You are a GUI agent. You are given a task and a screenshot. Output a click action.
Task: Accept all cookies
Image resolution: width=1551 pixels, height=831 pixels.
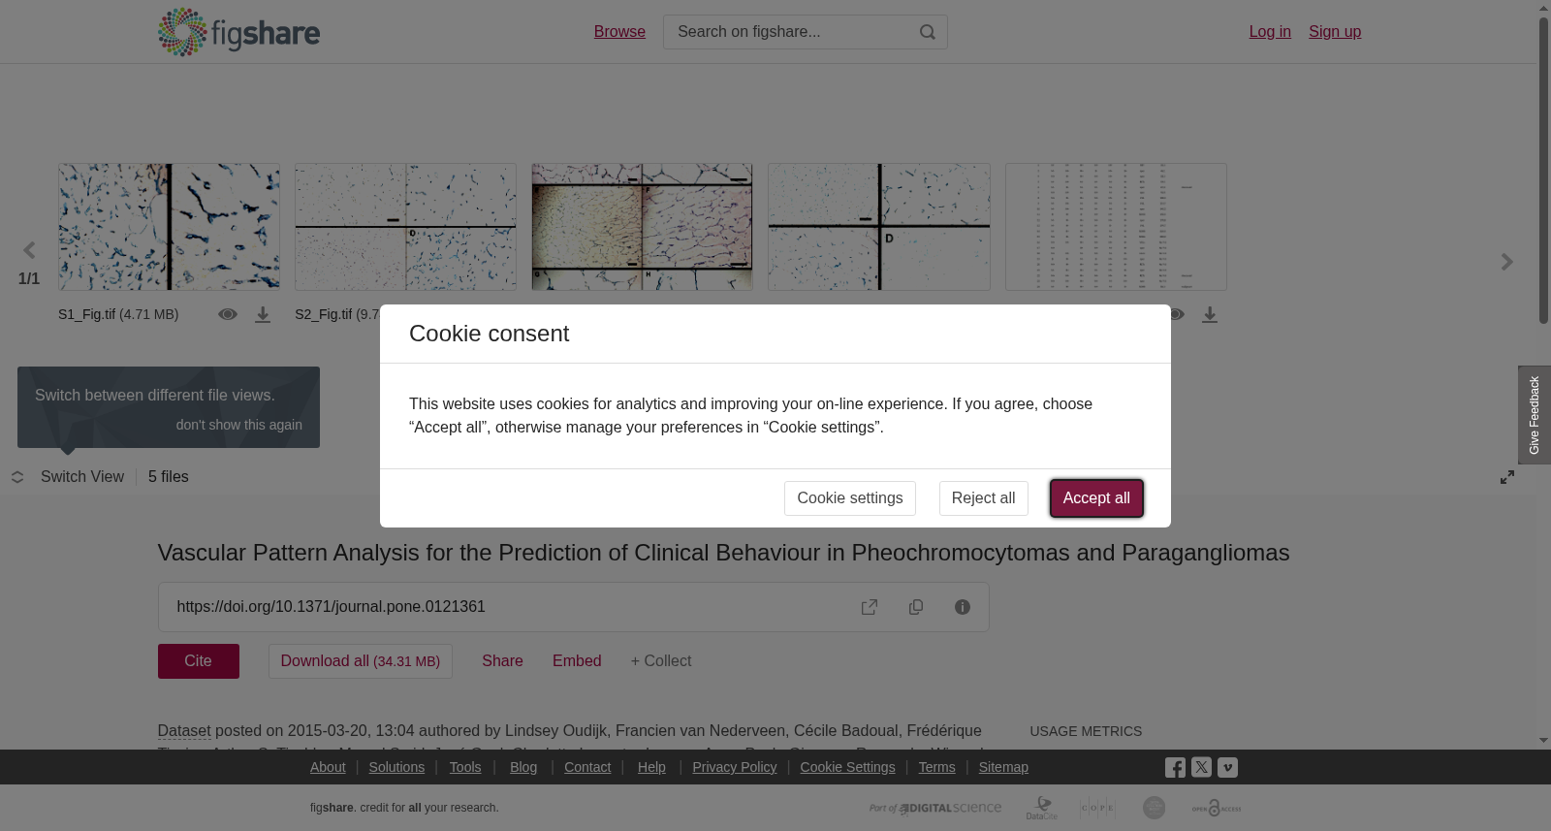click(1096, 498)
